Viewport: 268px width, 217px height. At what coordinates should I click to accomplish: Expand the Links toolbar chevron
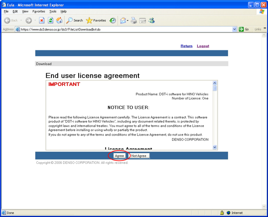[265, 28]
